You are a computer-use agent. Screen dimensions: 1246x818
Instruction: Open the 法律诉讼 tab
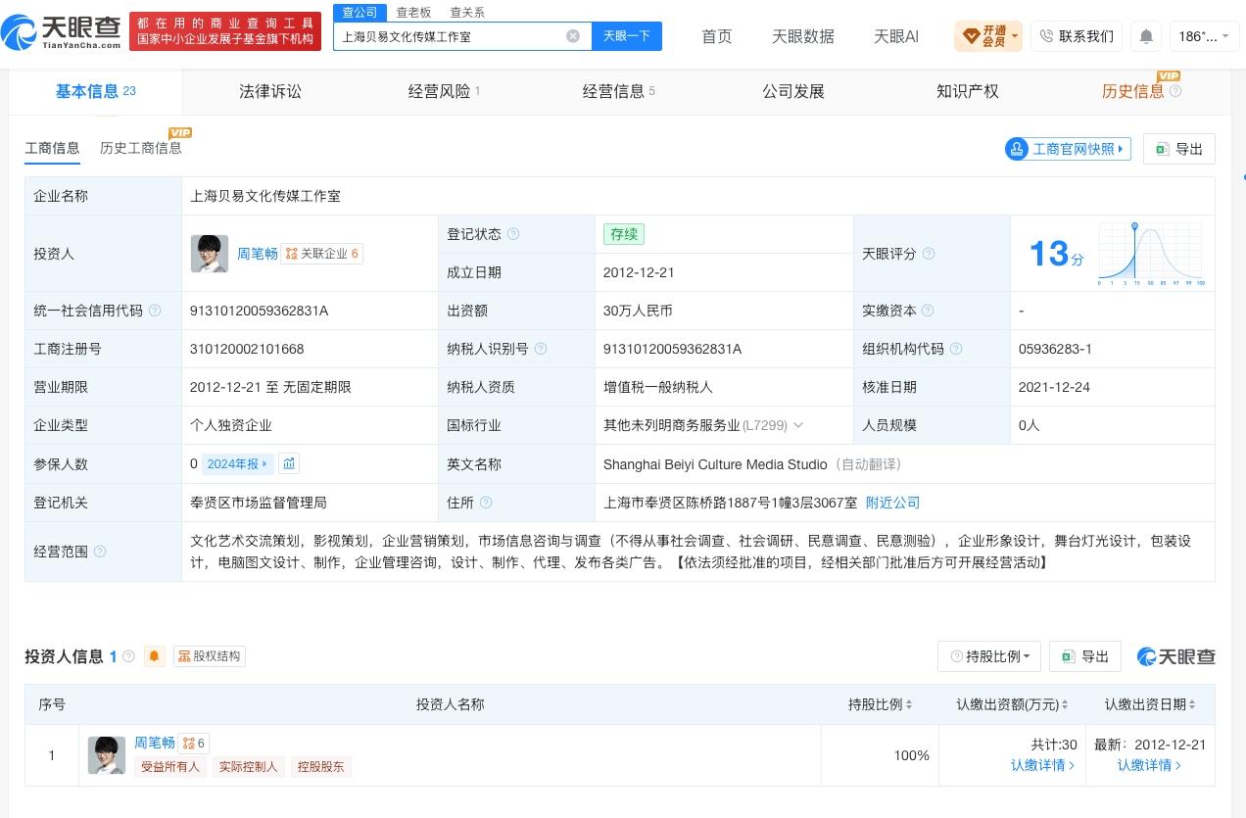pos(270,91)
